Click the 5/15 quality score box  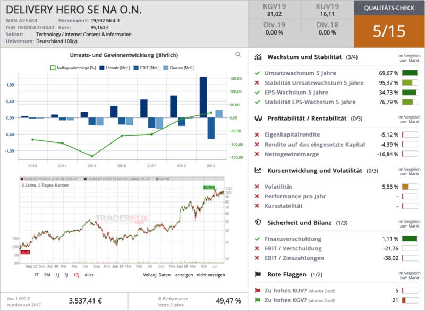389,31
